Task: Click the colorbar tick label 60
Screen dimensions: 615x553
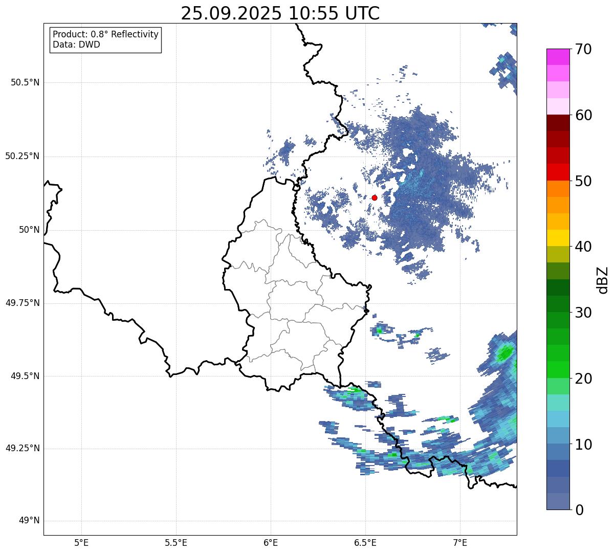Action: click(x=583, y=115)
